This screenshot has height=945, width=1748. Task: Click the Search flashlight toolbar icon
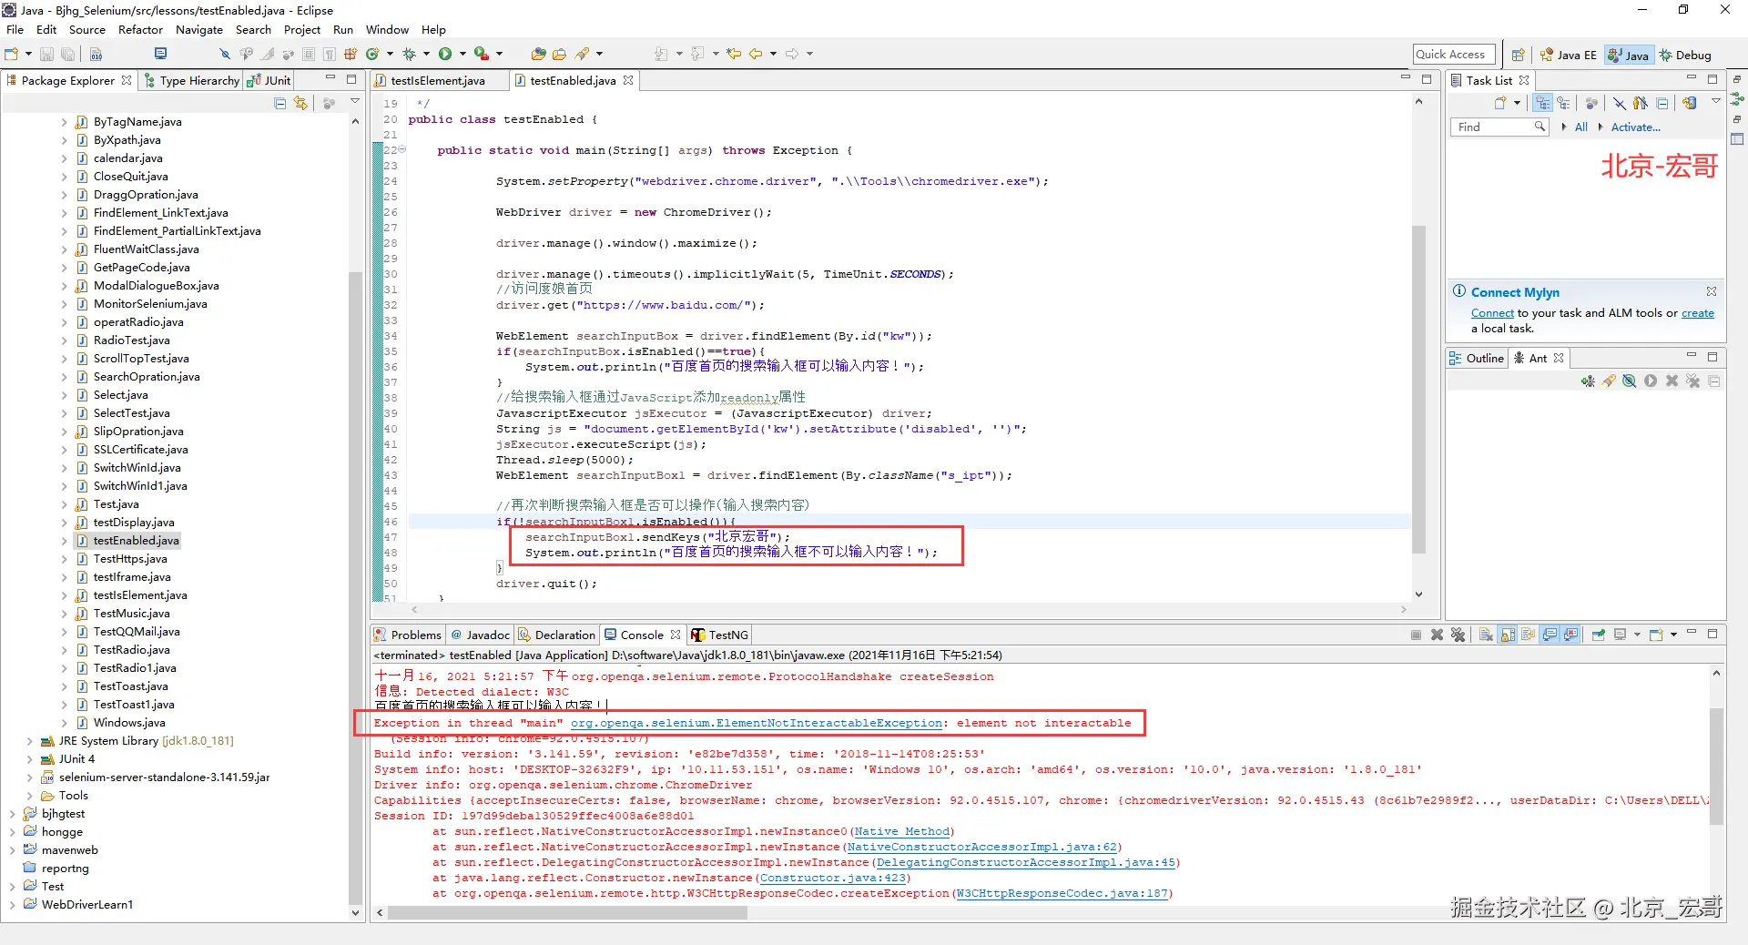click(x=582, y=55)
